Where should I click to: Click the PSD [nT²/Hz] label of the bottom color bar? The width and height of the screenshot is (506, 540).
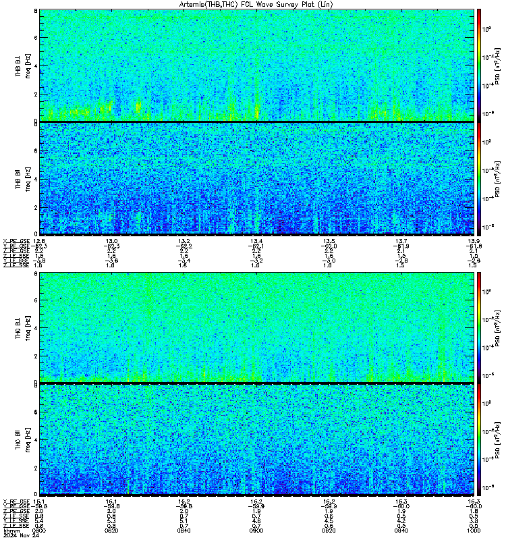coord(497,440)
